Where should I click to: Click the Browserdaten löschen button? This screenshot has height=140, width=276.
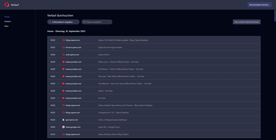click(x=259, y=5)
